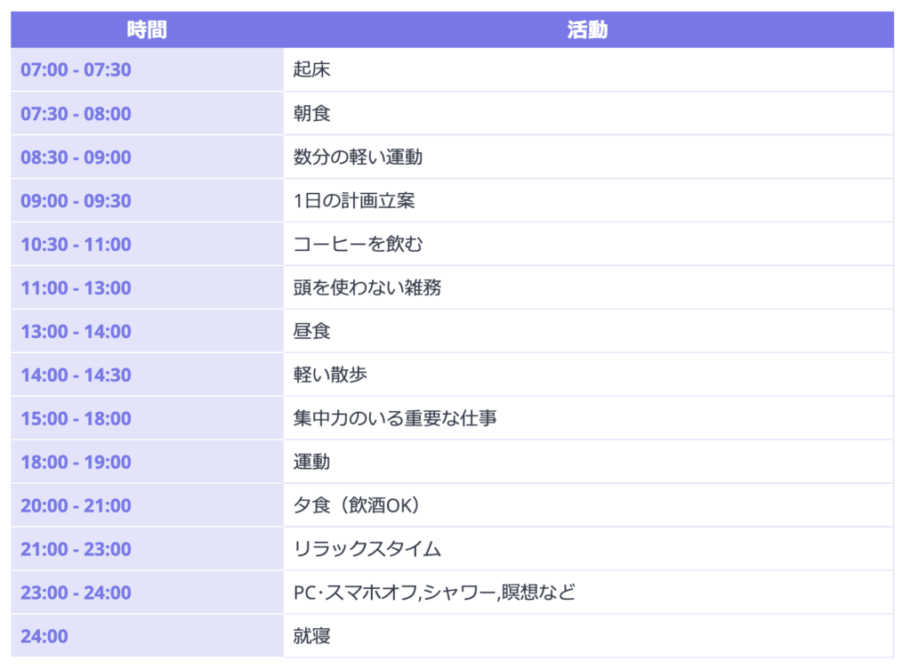Image resolution: width=911 pixels, height=670 pixels.
Task: Select the 頭を使わない雑務 activity cell
Action: tap(367, 288)
